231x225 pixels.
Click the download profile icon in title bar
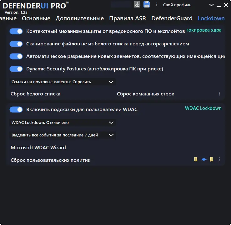click(x=137, y=4)
